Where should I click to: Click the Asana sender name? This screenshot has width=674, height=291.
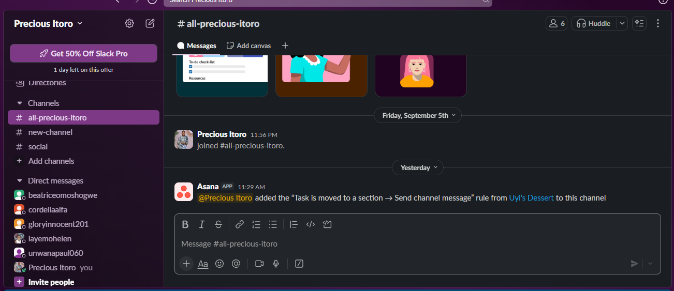(208, 187)
